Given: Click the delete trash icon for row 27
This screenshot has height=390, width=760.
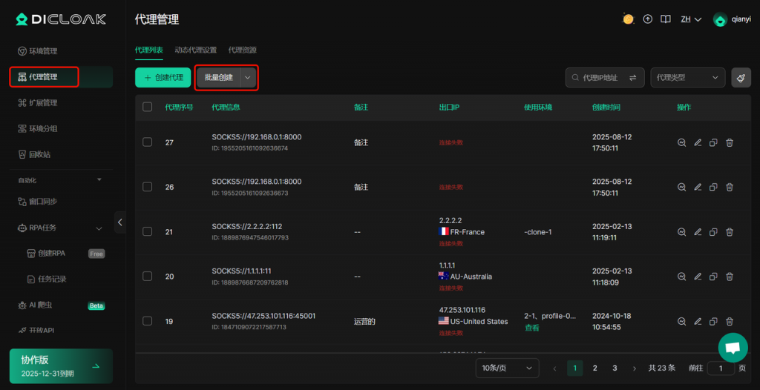Looking at the screenshot, I should pos(730,142).
